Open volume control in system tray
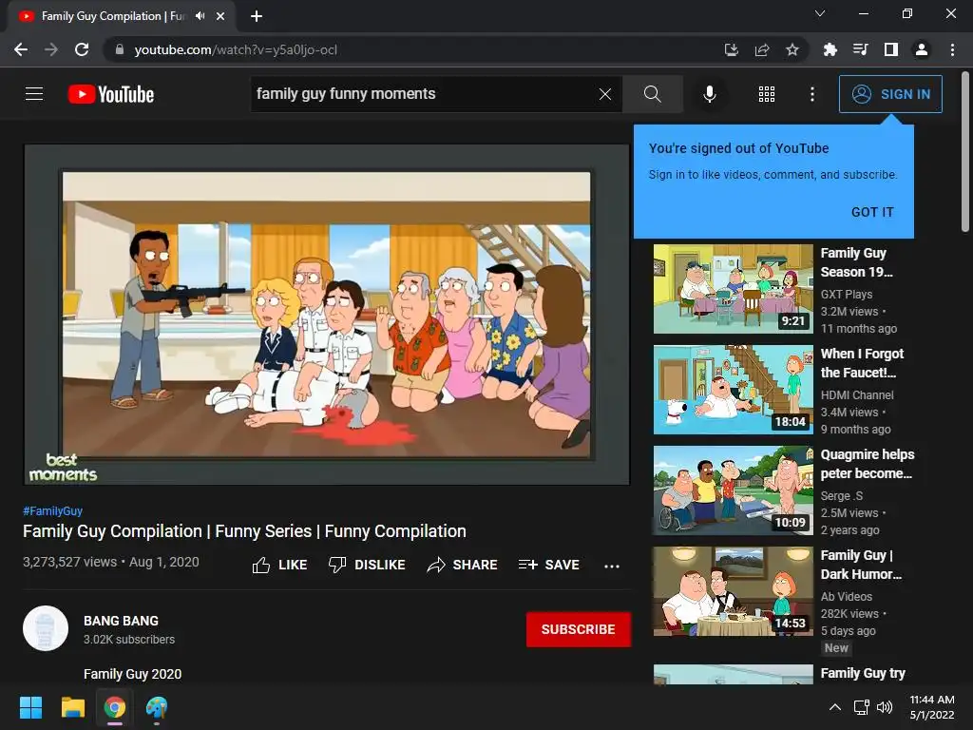 pyautogui.click(x=885, y=707)
